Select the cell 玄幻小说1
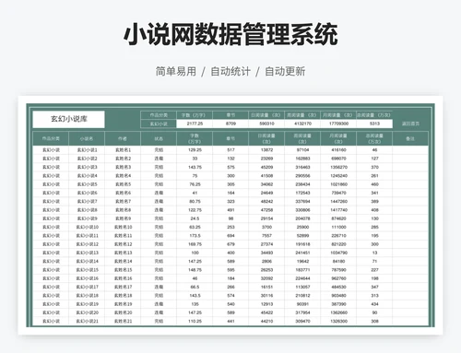The width and height of the screenshot is (461, 353). [87, 150]
